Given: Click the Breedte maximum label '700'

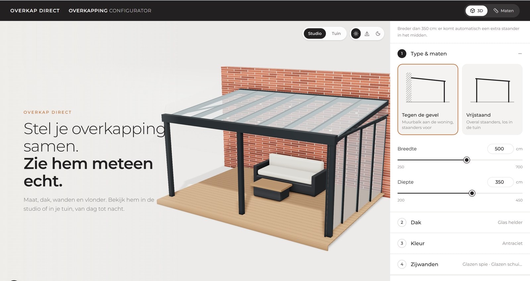Looking at the screenshot, I should (519, 167).
